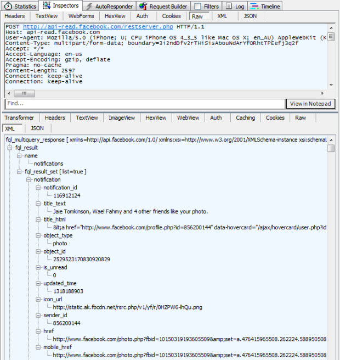Image resolution: width=340 pixels, height=360 pixels.
Task: Click request horizontal scroll right arrow
Action: (x=322, y=93)
